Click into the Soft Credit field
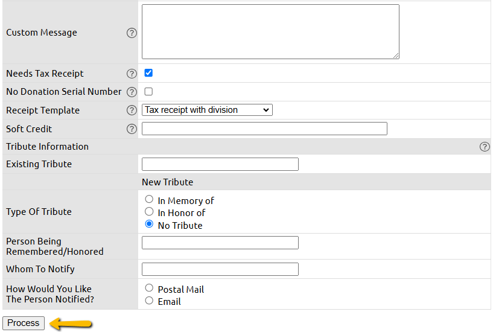Image resolution: width=496 pixels, height=332 pixels. point(264,129)
